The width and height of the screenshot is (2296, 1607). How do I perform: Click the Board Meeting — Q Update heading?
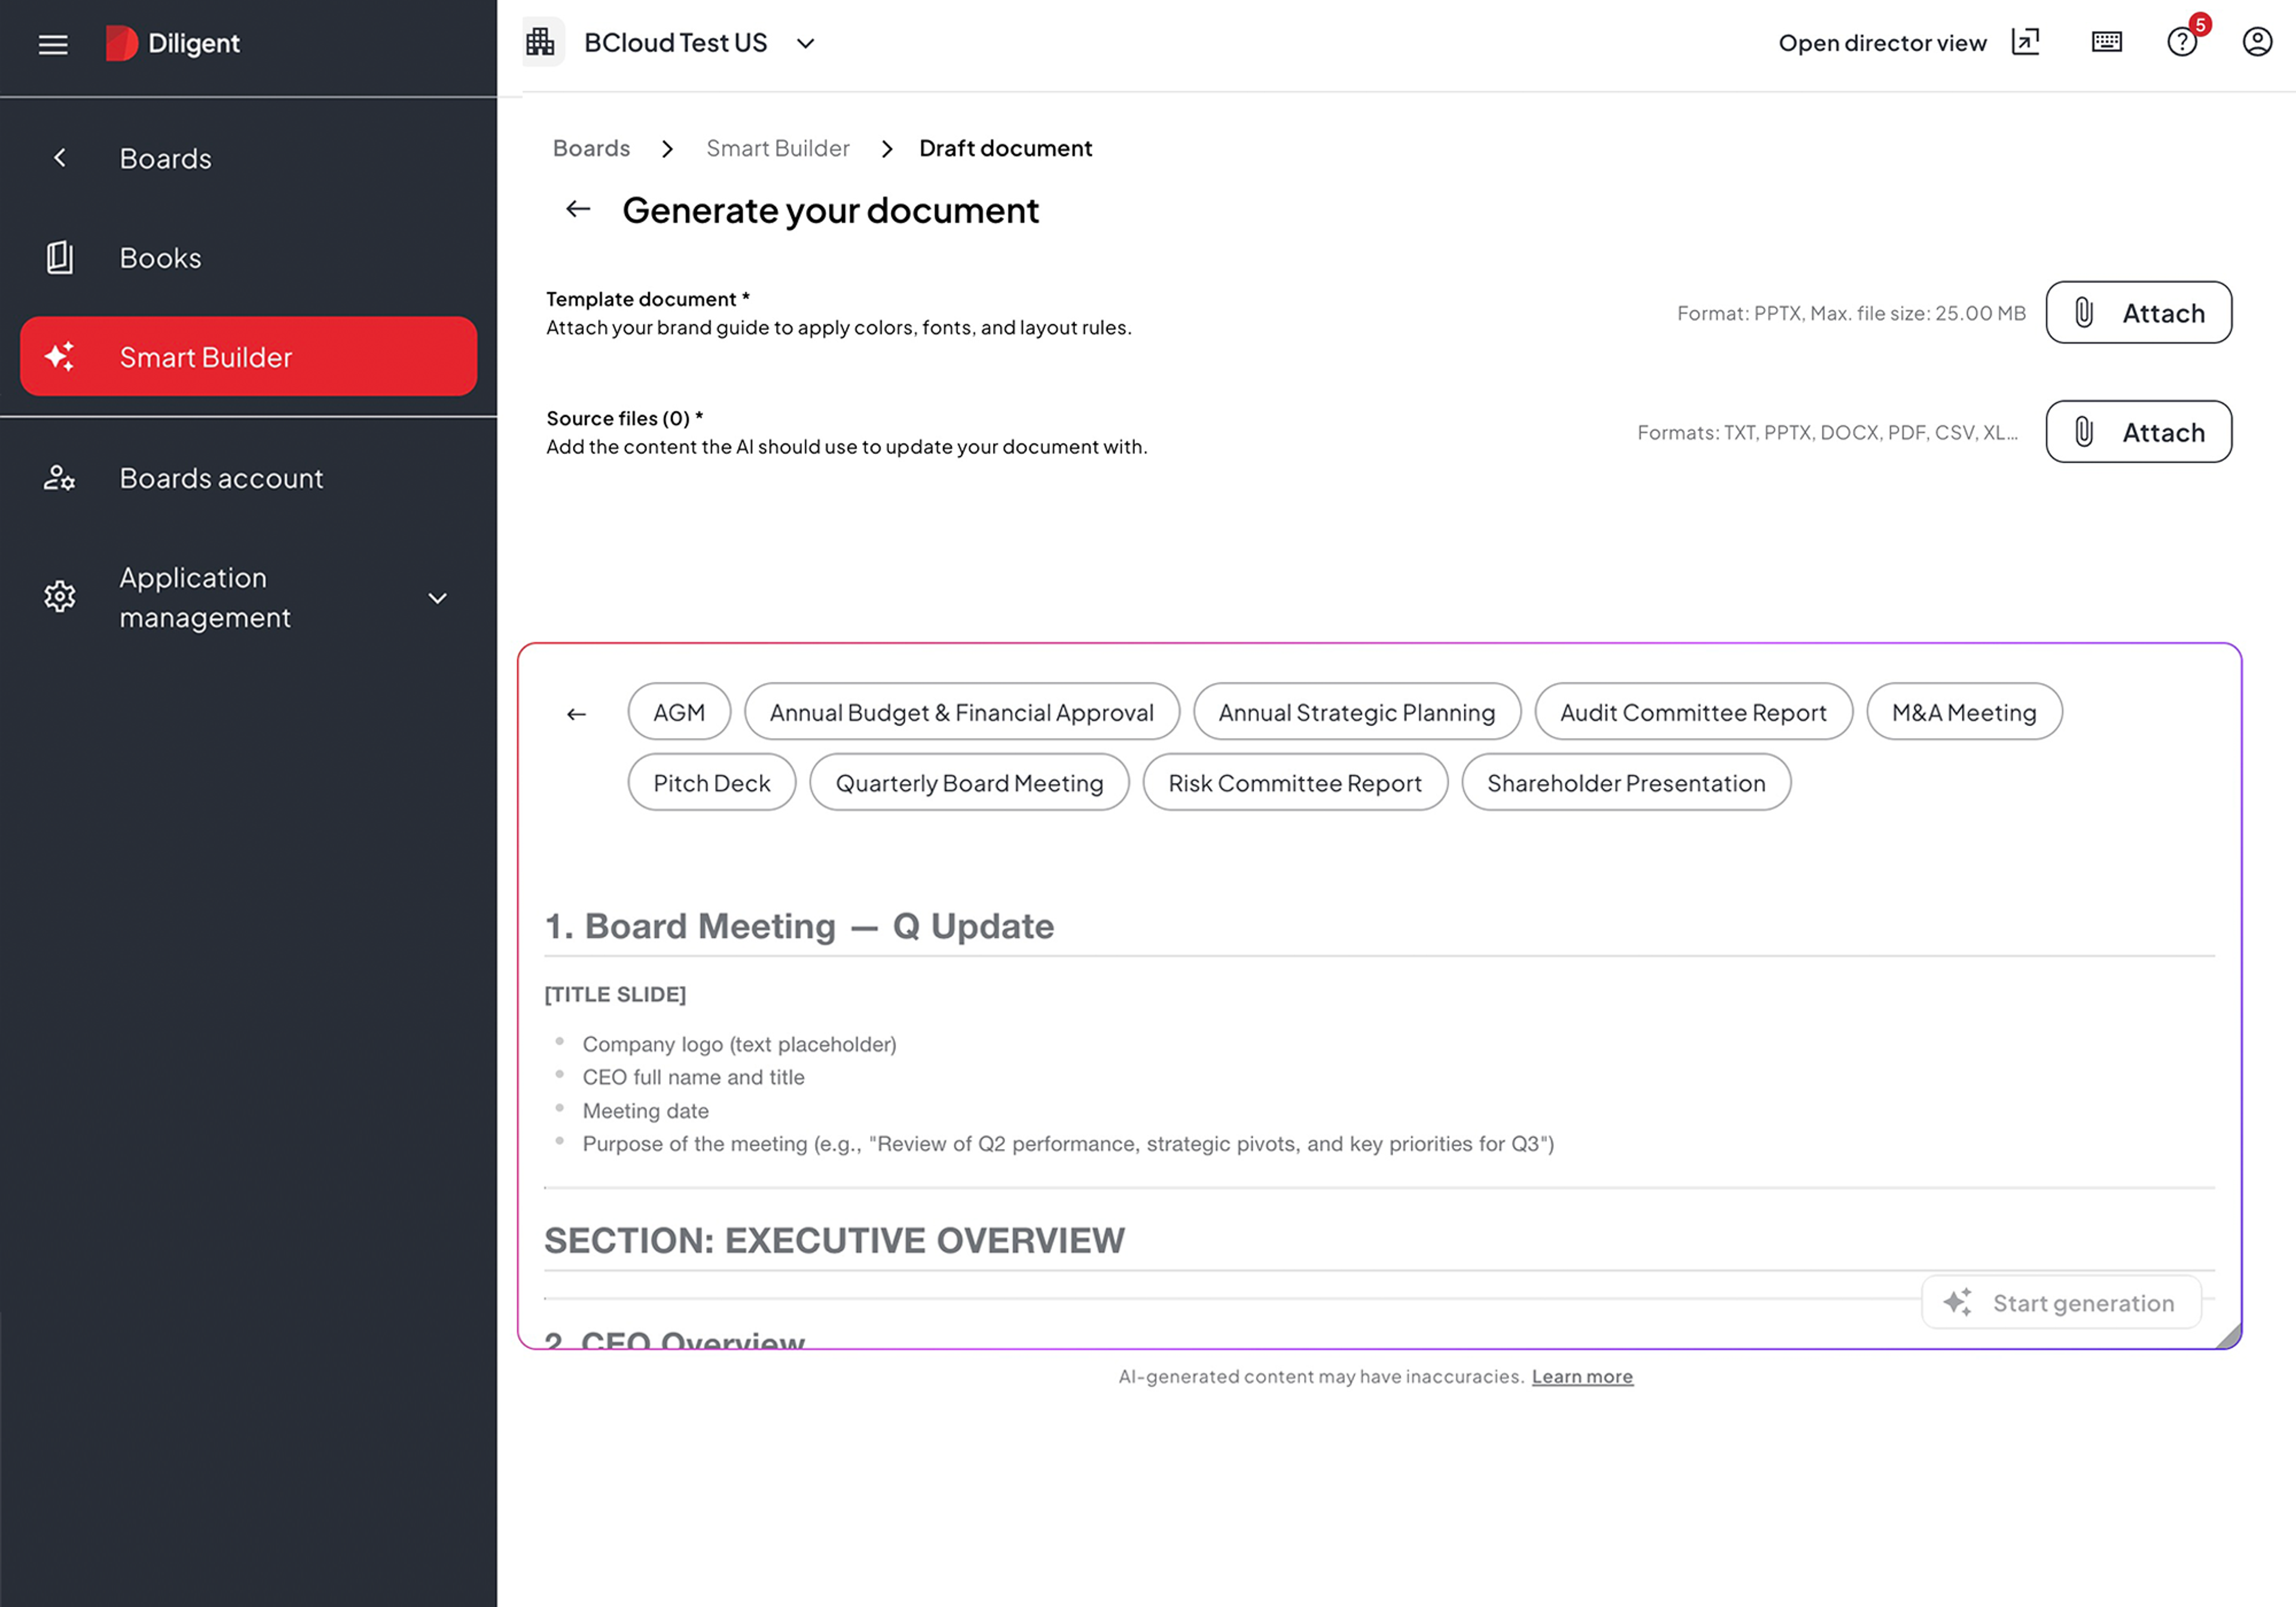coord(799,926)
